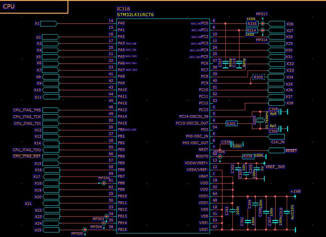This screenshot has height=237, width=326.
Task: Select capacitor C306 symbol
Action: pos(266,212)
